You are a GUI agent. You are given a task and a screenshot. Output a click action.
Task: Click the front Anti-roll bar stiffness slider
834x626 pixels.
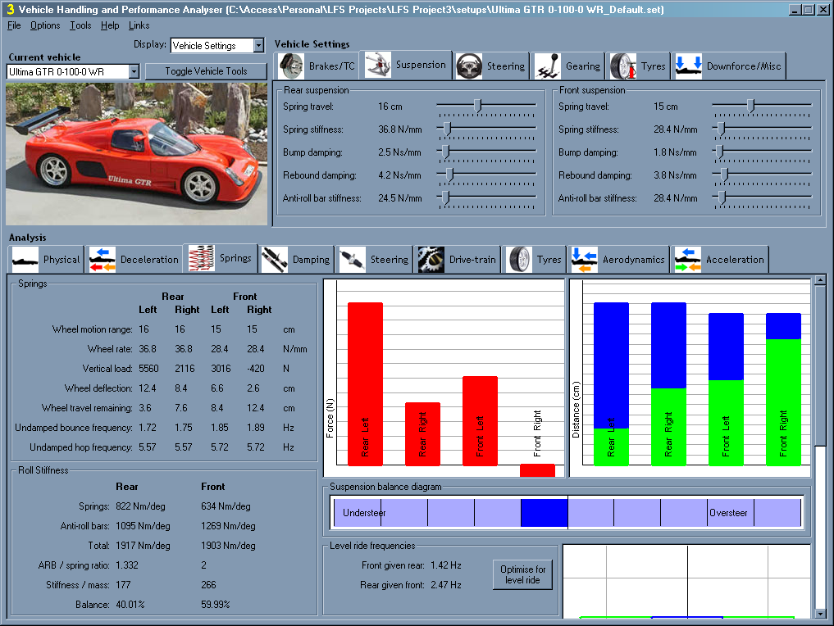pyautogui.click(x=721, y=197)
